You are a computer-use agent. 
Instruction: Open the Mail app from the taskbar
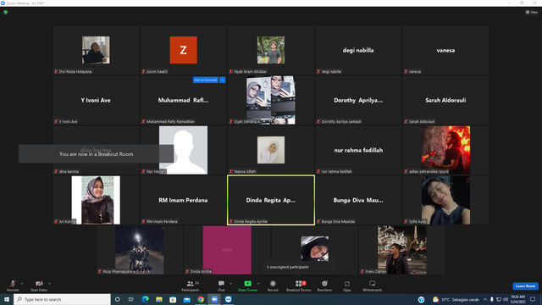pyautogui.click(x=186, y=299)
